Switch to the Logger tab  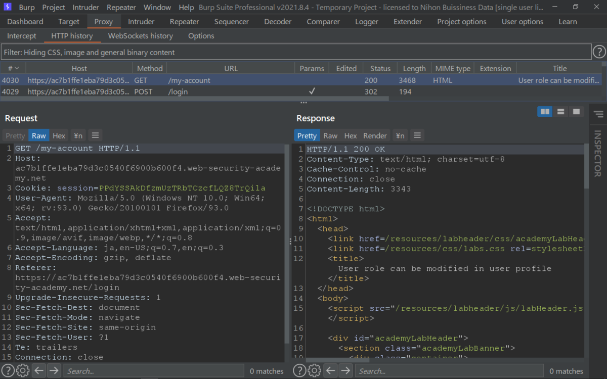tap(367, 22)
